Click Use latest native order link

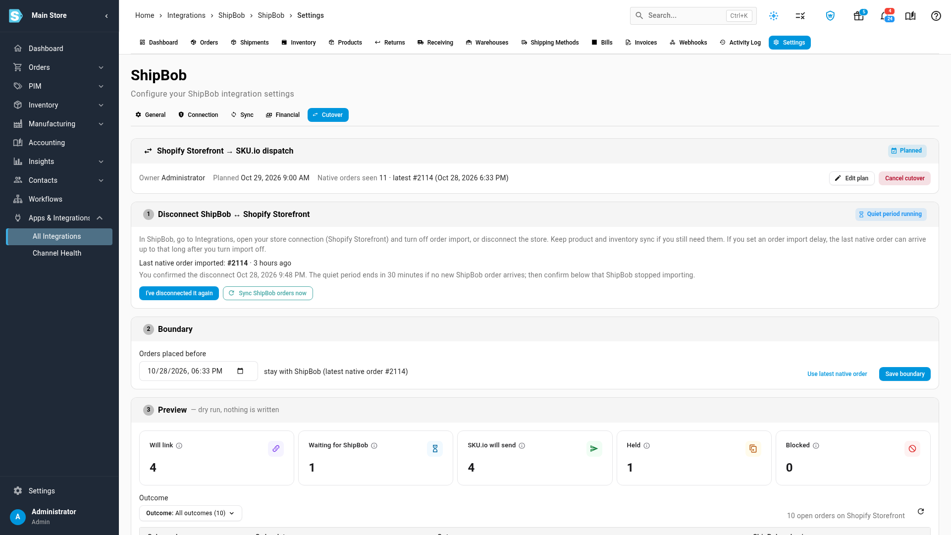coord(837,374)
